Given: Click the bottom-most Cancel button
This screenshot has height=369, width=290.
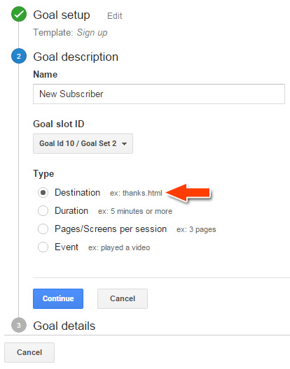Looking at the screenshot, I should point(29,352).
